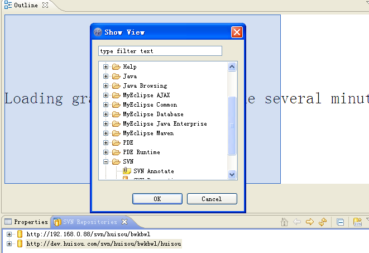Expand the PDE Runtime category

pyautogui.click(x=106, y=152)
